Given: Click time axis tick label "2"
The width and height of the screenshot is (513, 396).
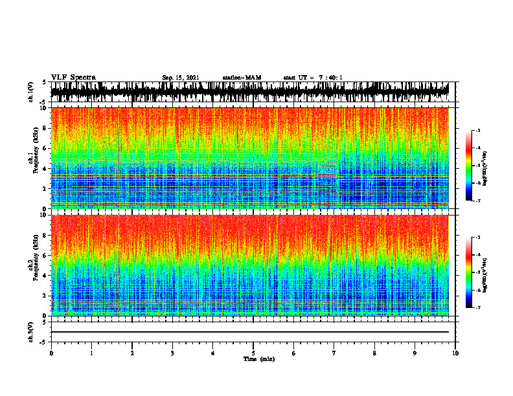Looking at the screenshot, I should coord(132,353).
